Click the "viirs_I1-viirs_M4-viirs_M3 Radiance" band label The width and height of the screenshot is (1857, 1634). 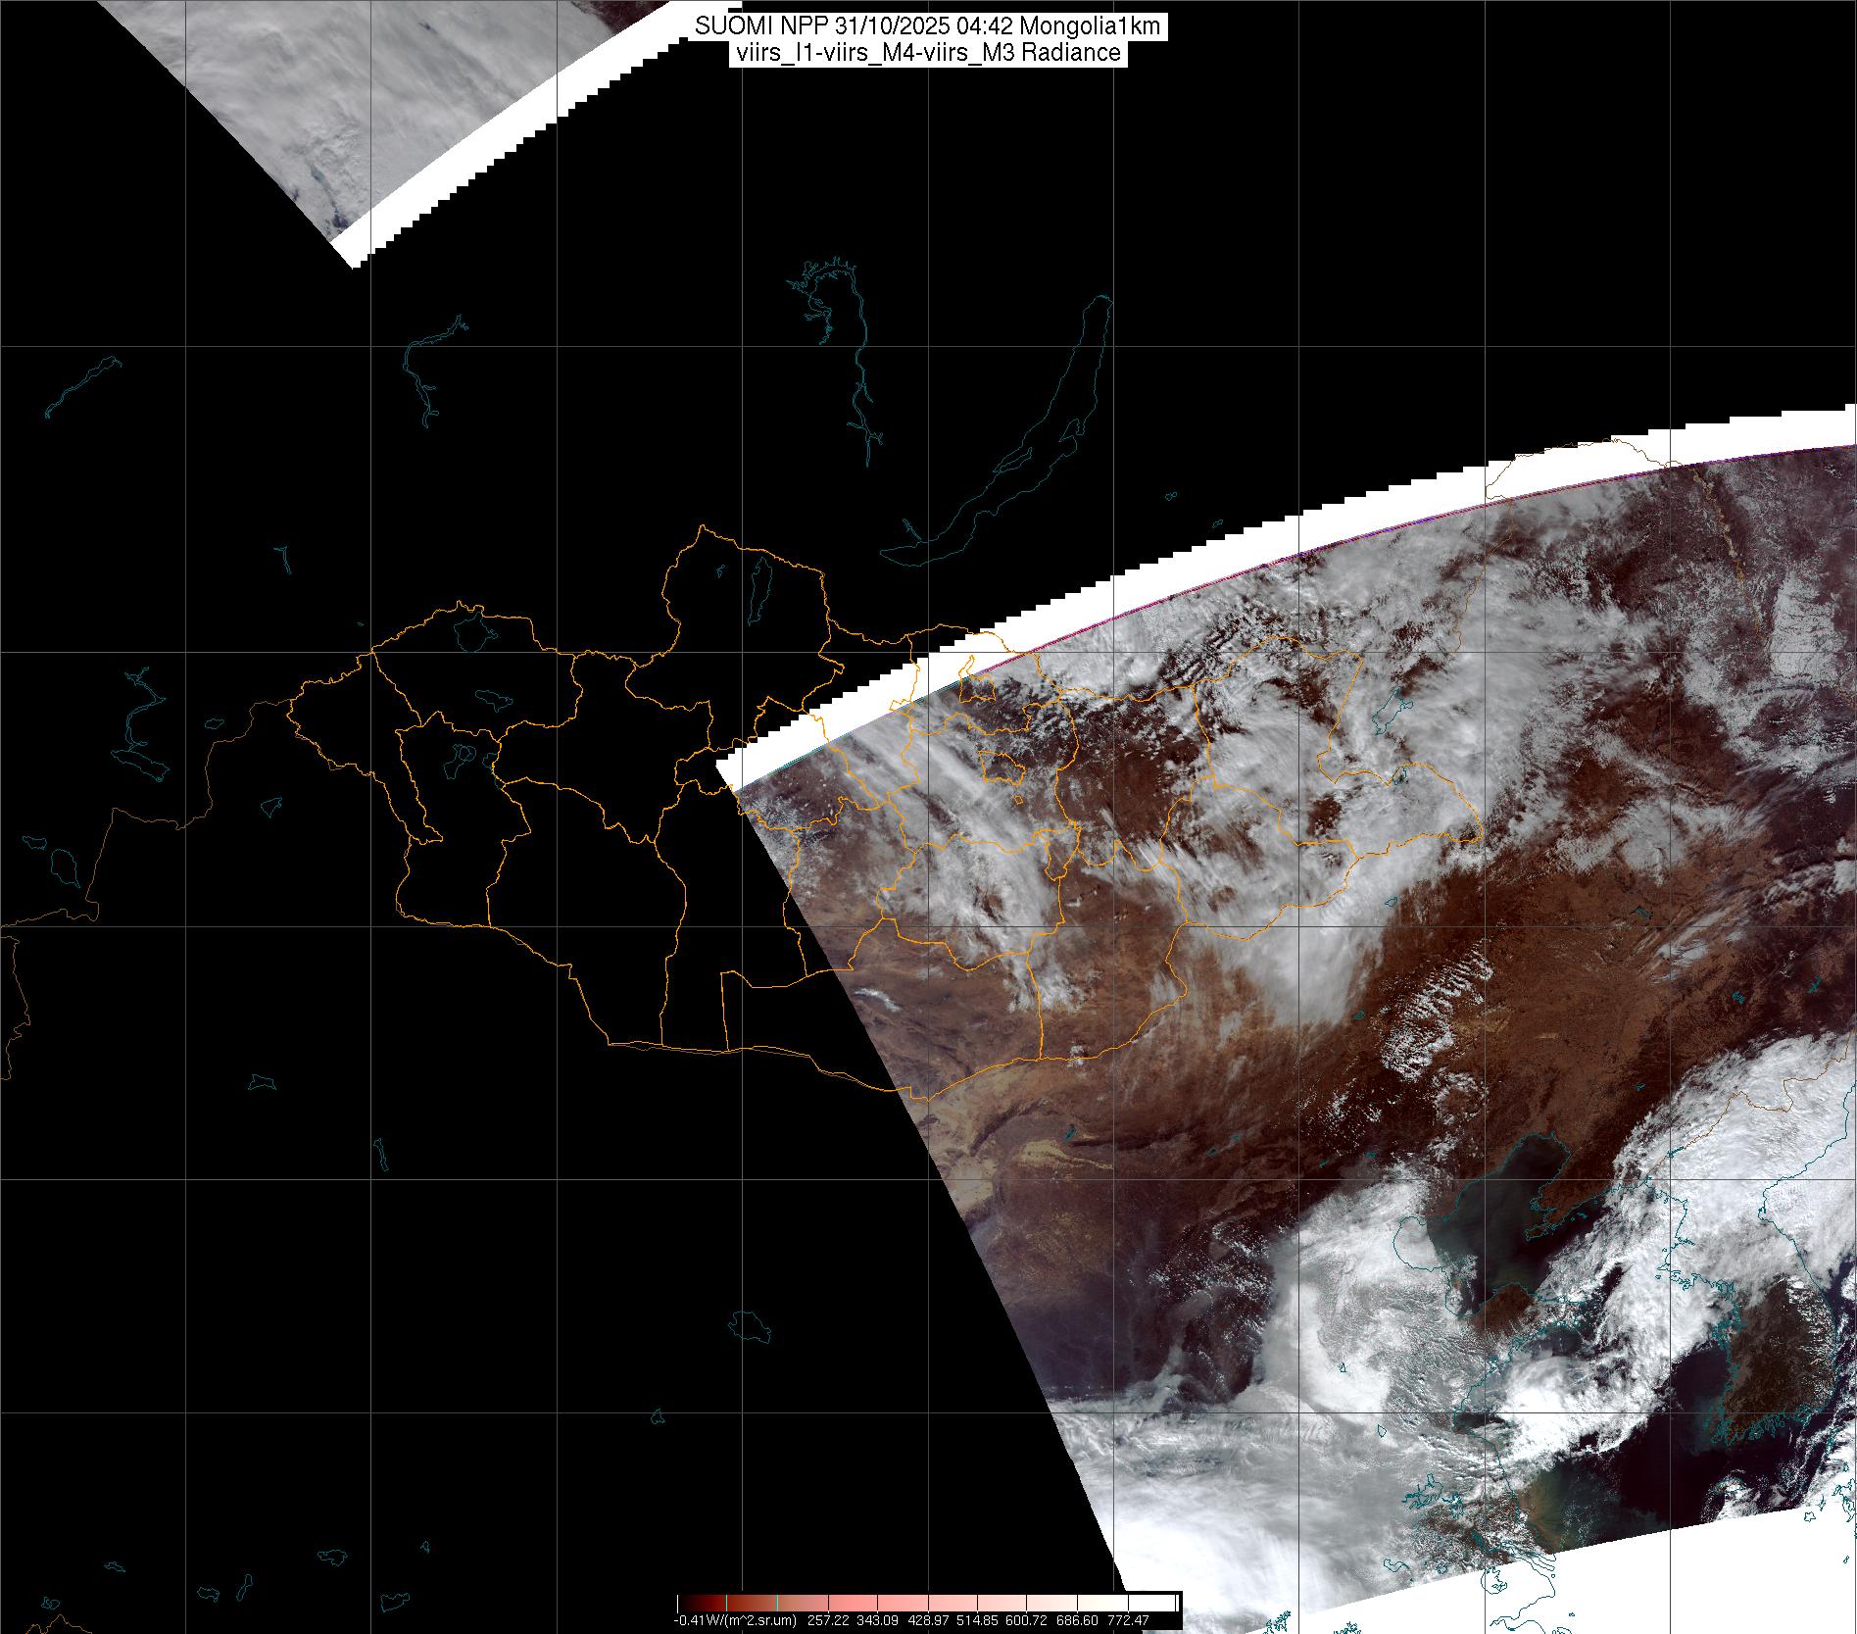tap(927, 53)
